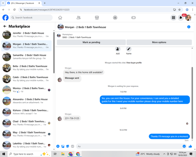
Task: Click the $900 - 2 Beds 1 Bath Townhouse listing
Action: click(x=77, y=37)
